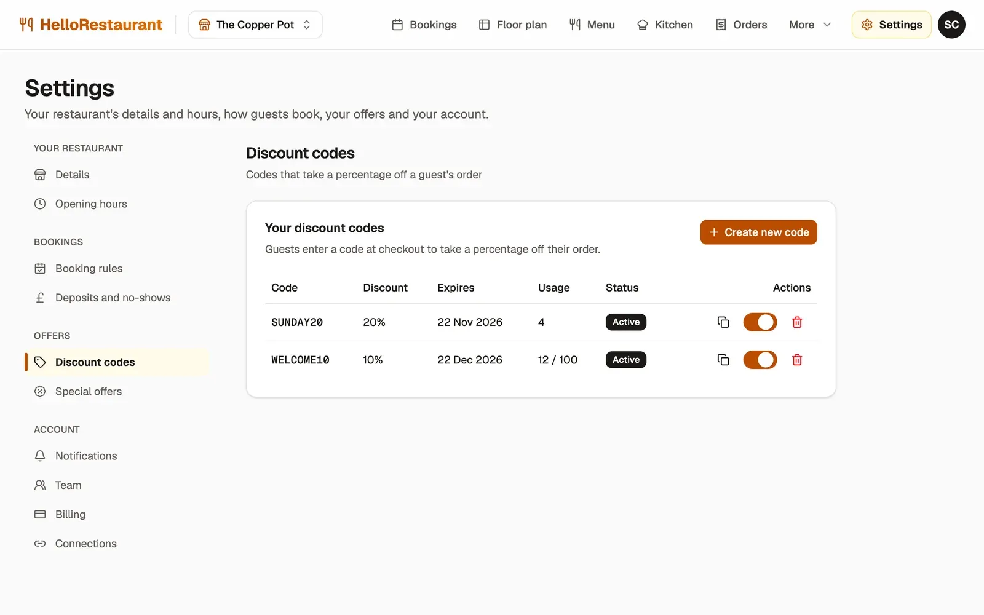Go to Bookings in top navigation
The width and height of the screenshot is (984, 615).
[424, 25]
